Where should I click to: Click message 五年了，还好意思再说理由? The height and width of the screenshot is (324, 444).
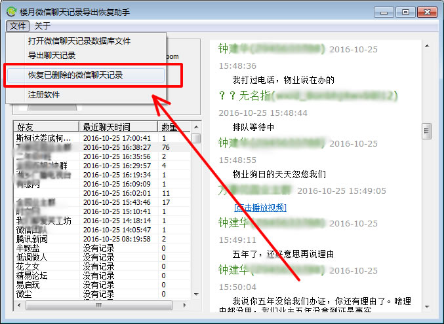pyautogui.click(x=283, y=254)
